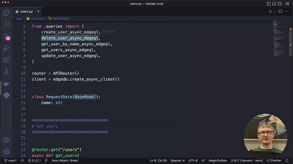Click the editor minimap
This screenshot has width=293, height=164.
279,39
